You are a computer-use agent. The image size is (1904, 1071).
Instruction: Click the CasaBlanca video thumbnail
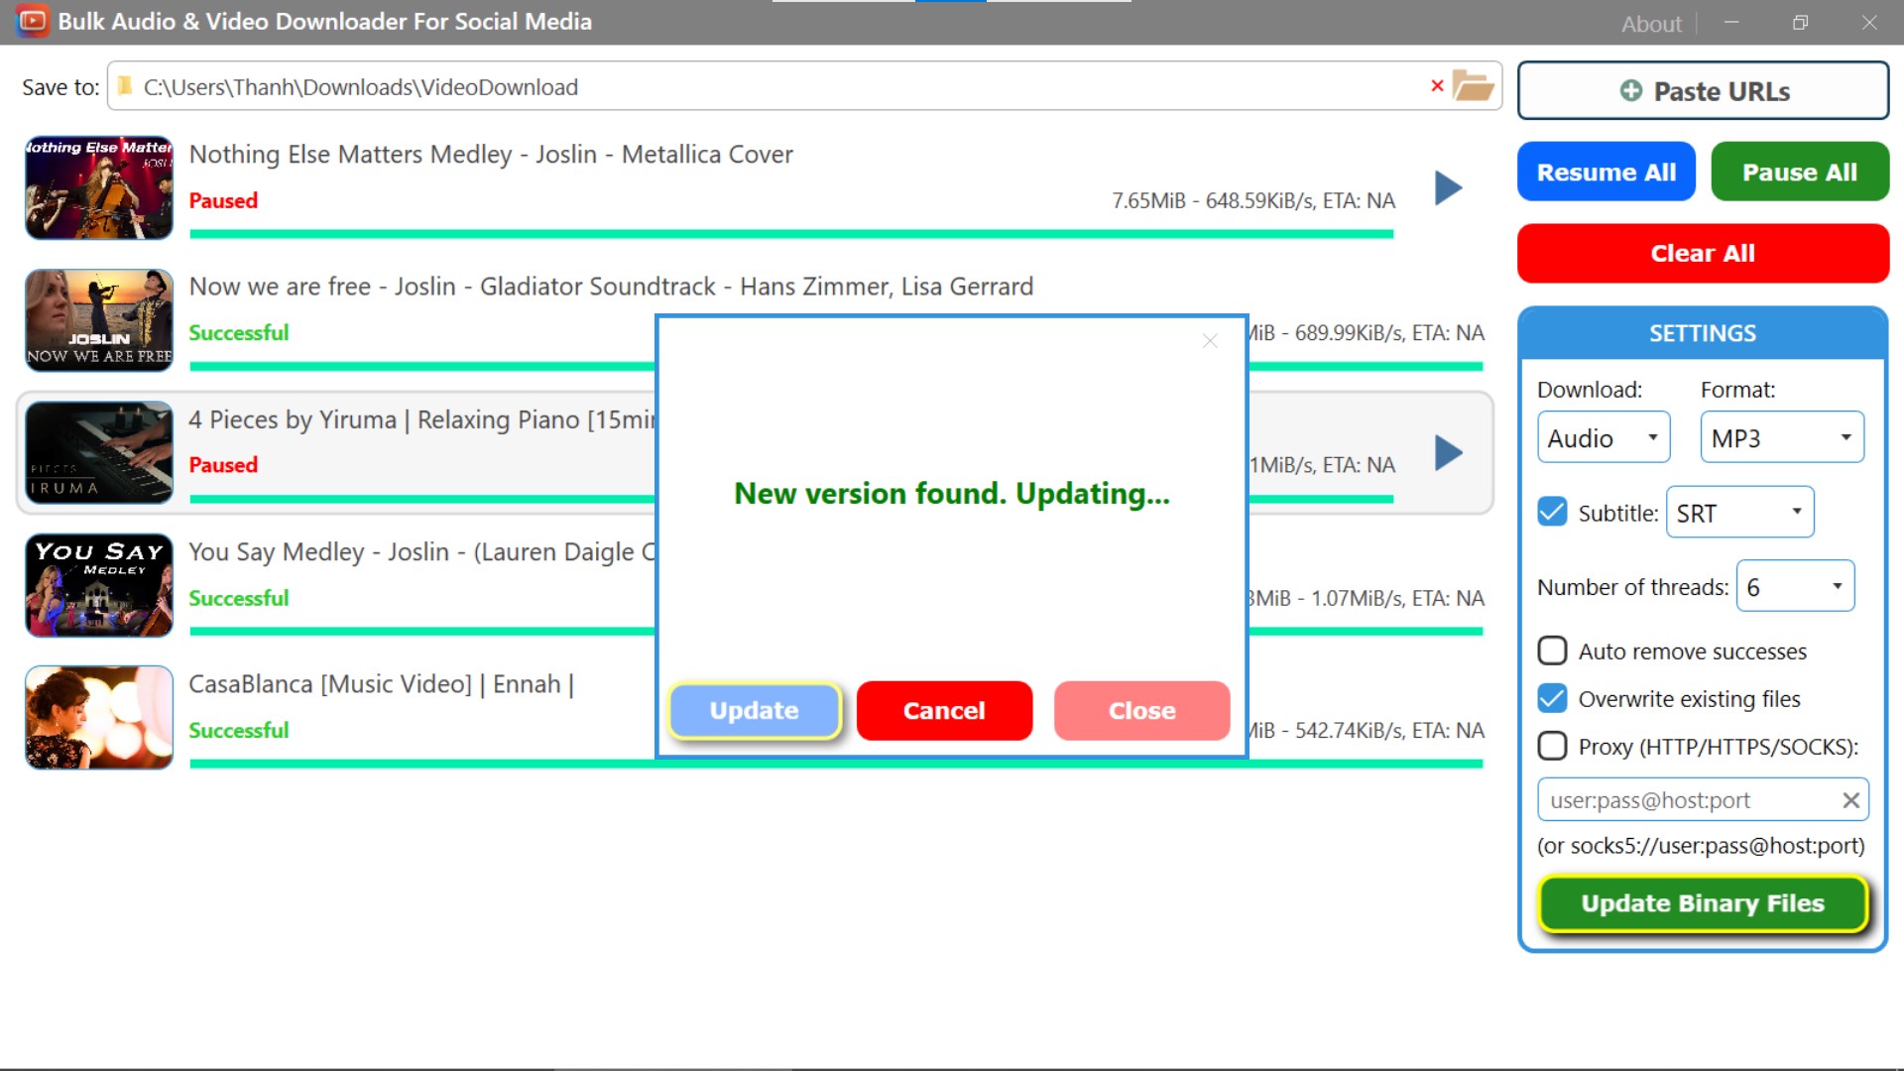(99, 718)
